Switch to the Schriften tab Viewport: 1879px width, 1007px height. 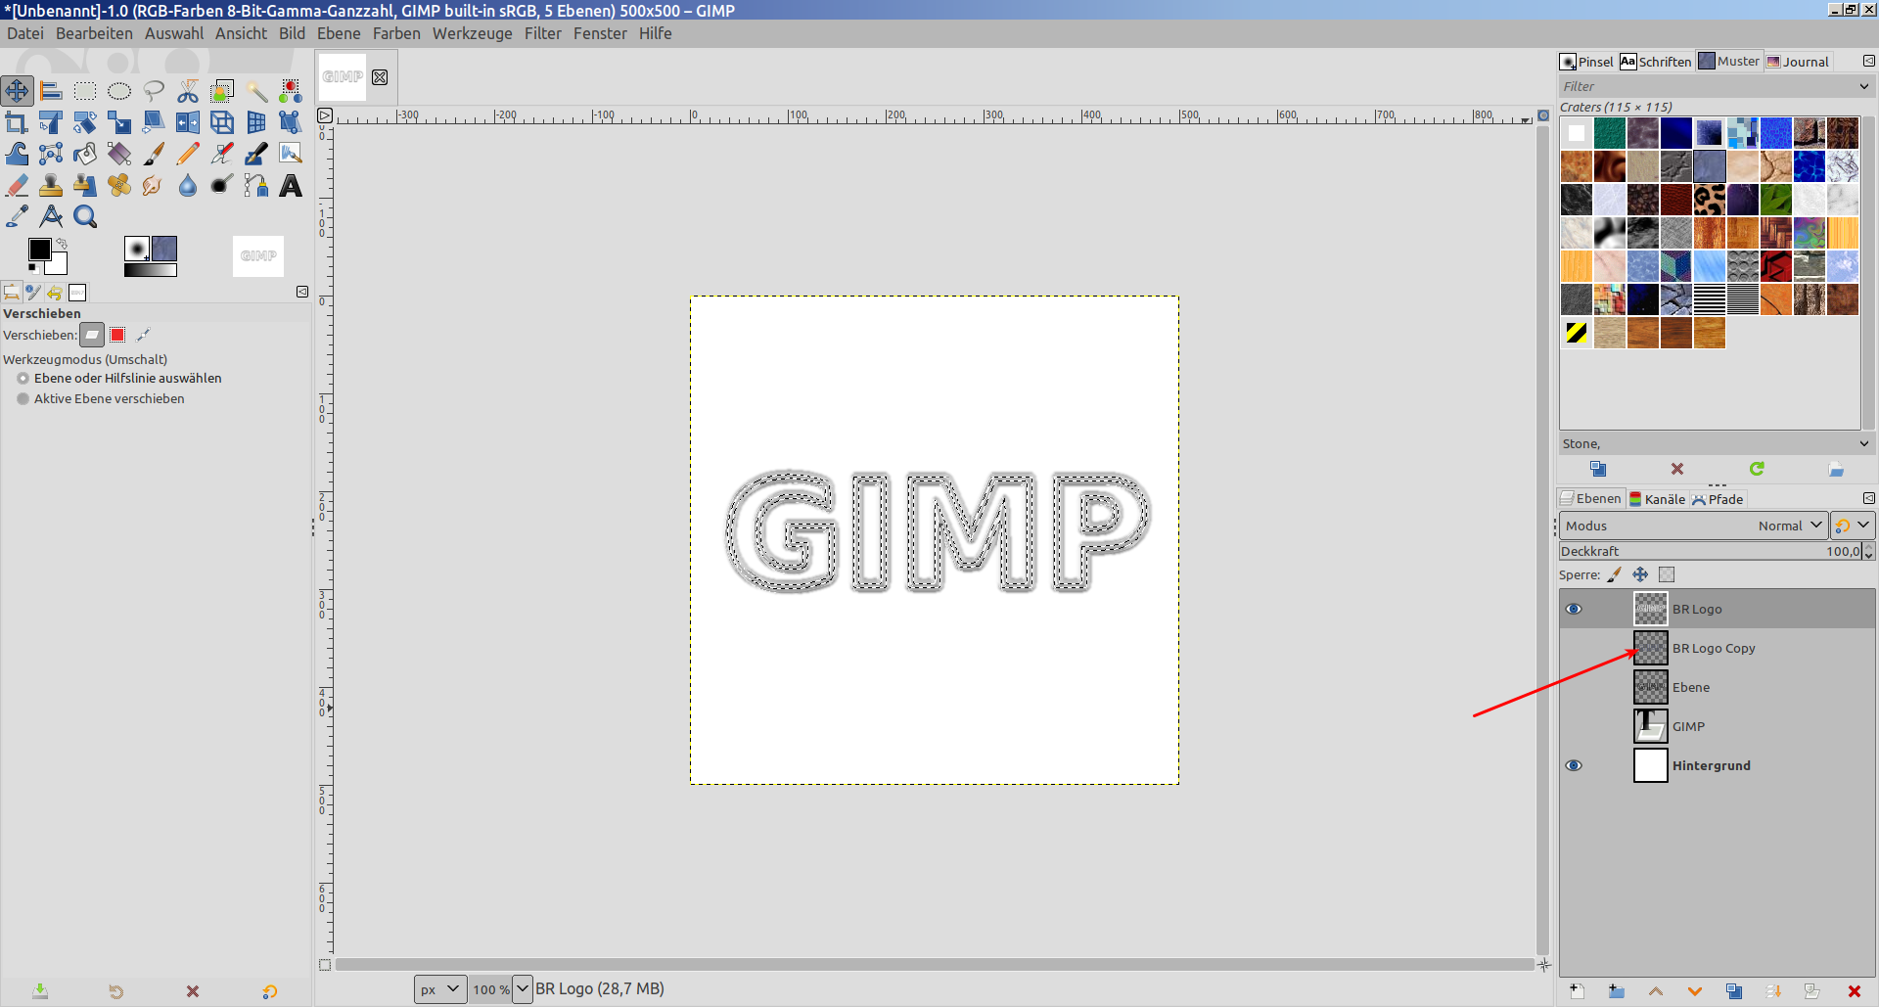1656,62
